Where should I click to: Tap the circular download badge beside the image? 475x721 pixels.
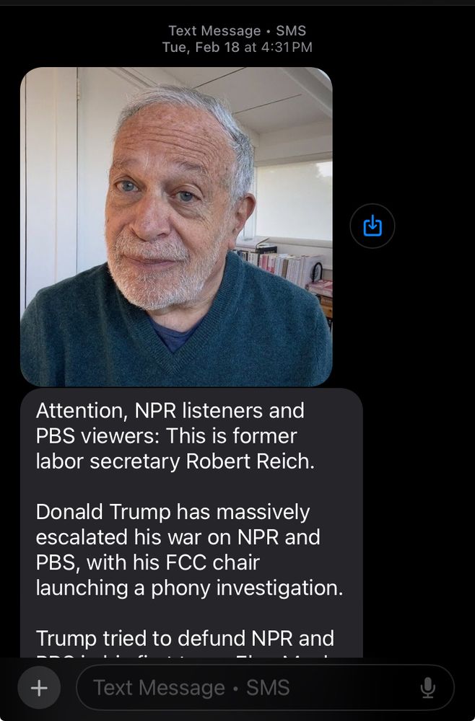pos(372,226)
